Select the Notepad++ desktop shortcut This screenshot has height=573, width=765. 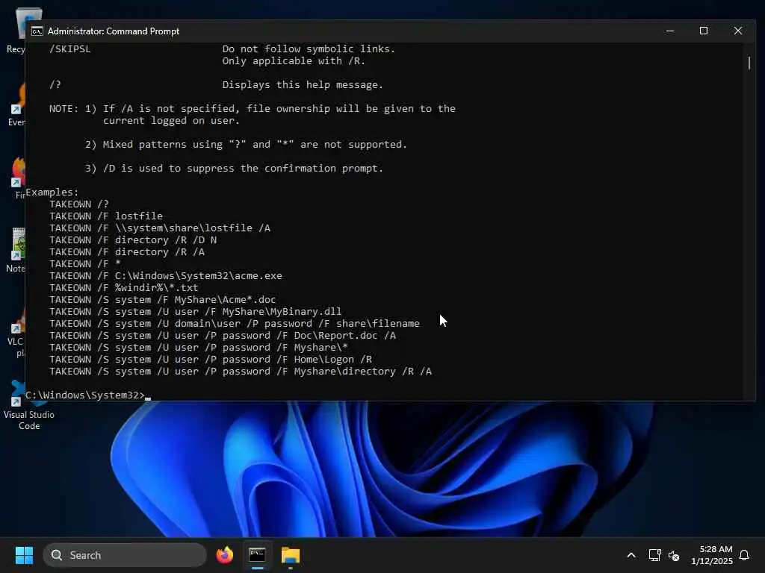pos(16,251)
